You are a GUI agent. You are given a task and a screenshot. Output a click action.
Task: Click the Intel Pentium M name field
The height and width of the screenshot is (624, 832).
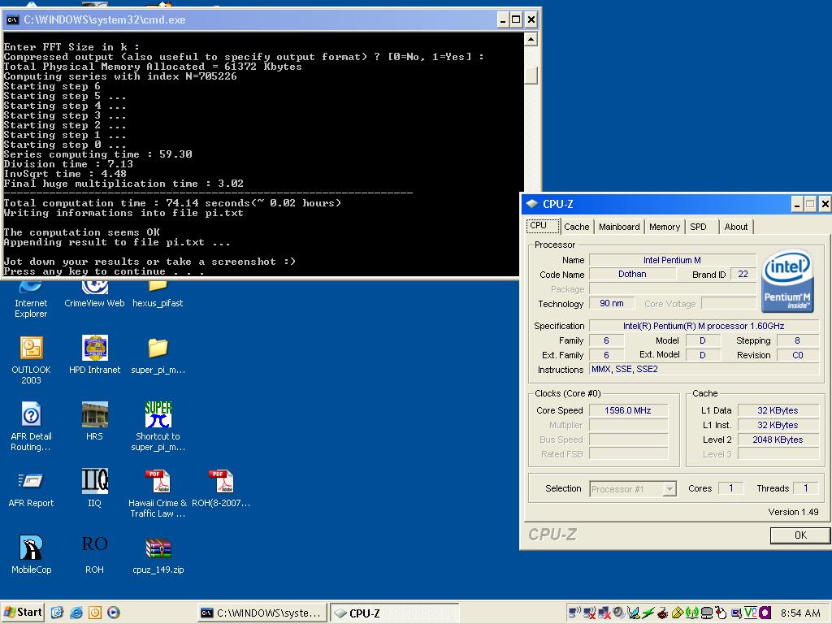[672, 260]
